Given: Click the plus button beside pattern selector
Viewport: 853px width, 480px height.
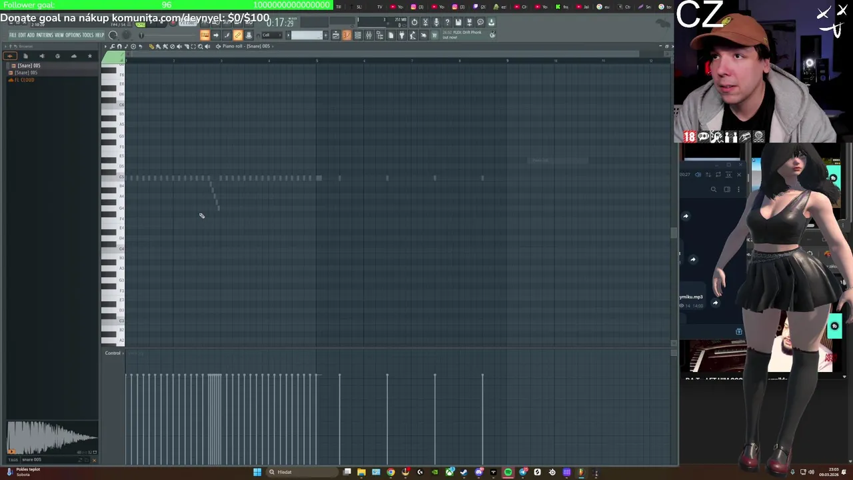Looking at the screenshot, I should (326, 35).
